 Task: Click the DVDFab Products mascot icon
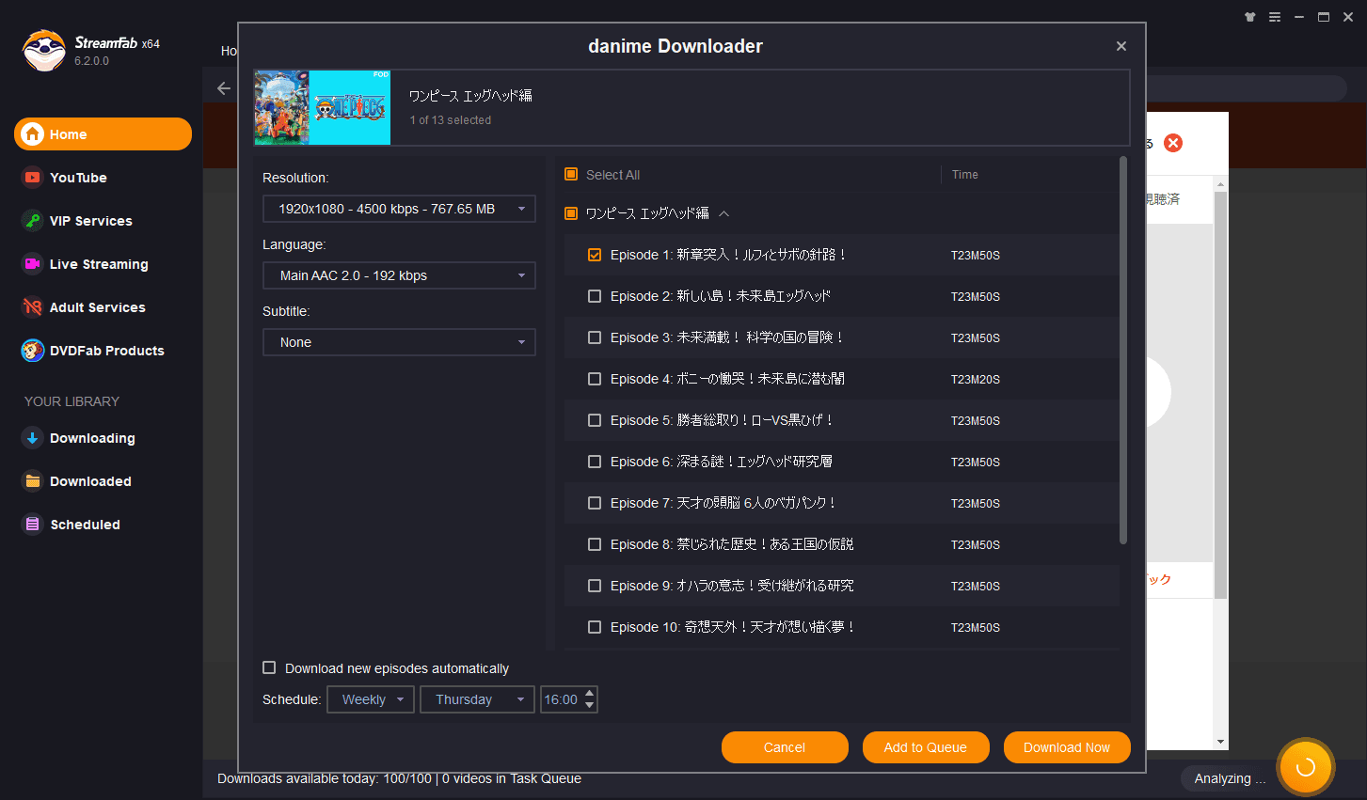coord(33,351)
